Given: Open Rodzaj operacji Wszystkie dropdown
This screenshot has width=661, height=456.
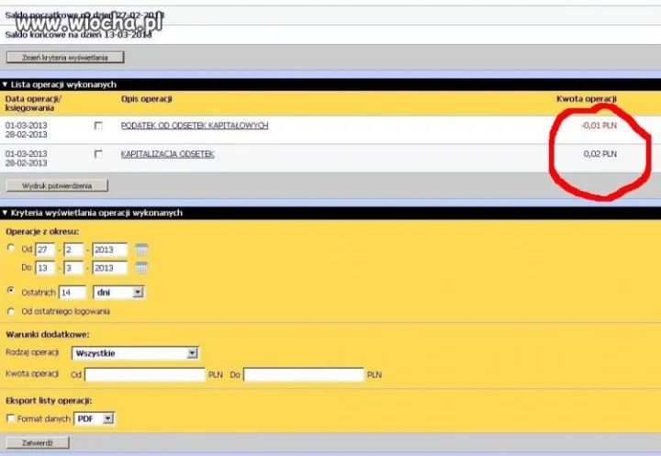Looking at the screenshot, I should tap(135, 353).
